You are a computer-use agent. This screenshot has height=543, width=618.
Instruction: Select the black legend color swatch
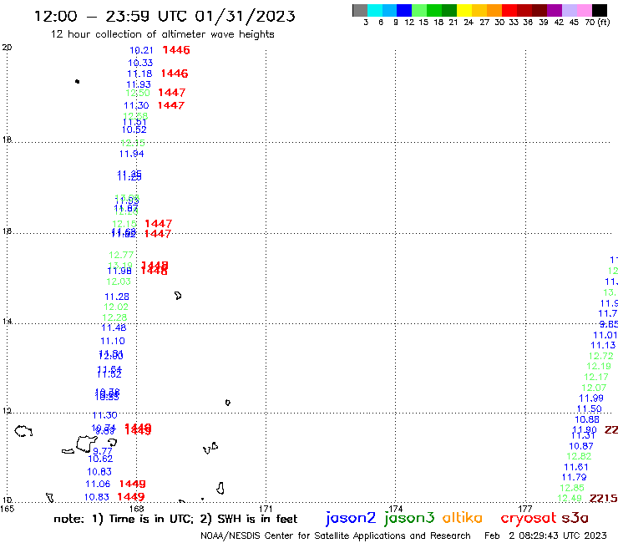[599, 10]
